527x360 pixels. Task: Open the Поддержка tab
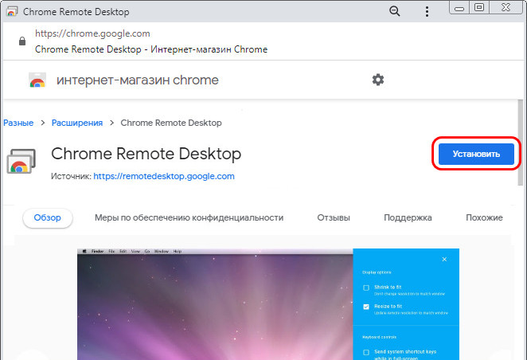[x=408, y=217]
